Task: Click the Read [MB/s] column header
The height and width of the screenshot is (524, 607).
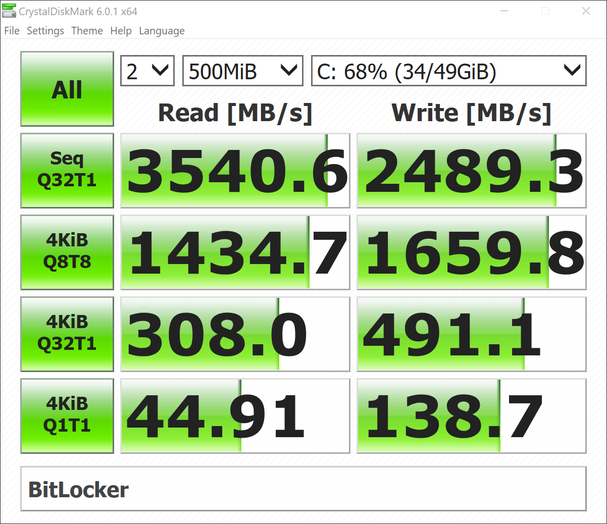Action: click(x=235, y=113)
